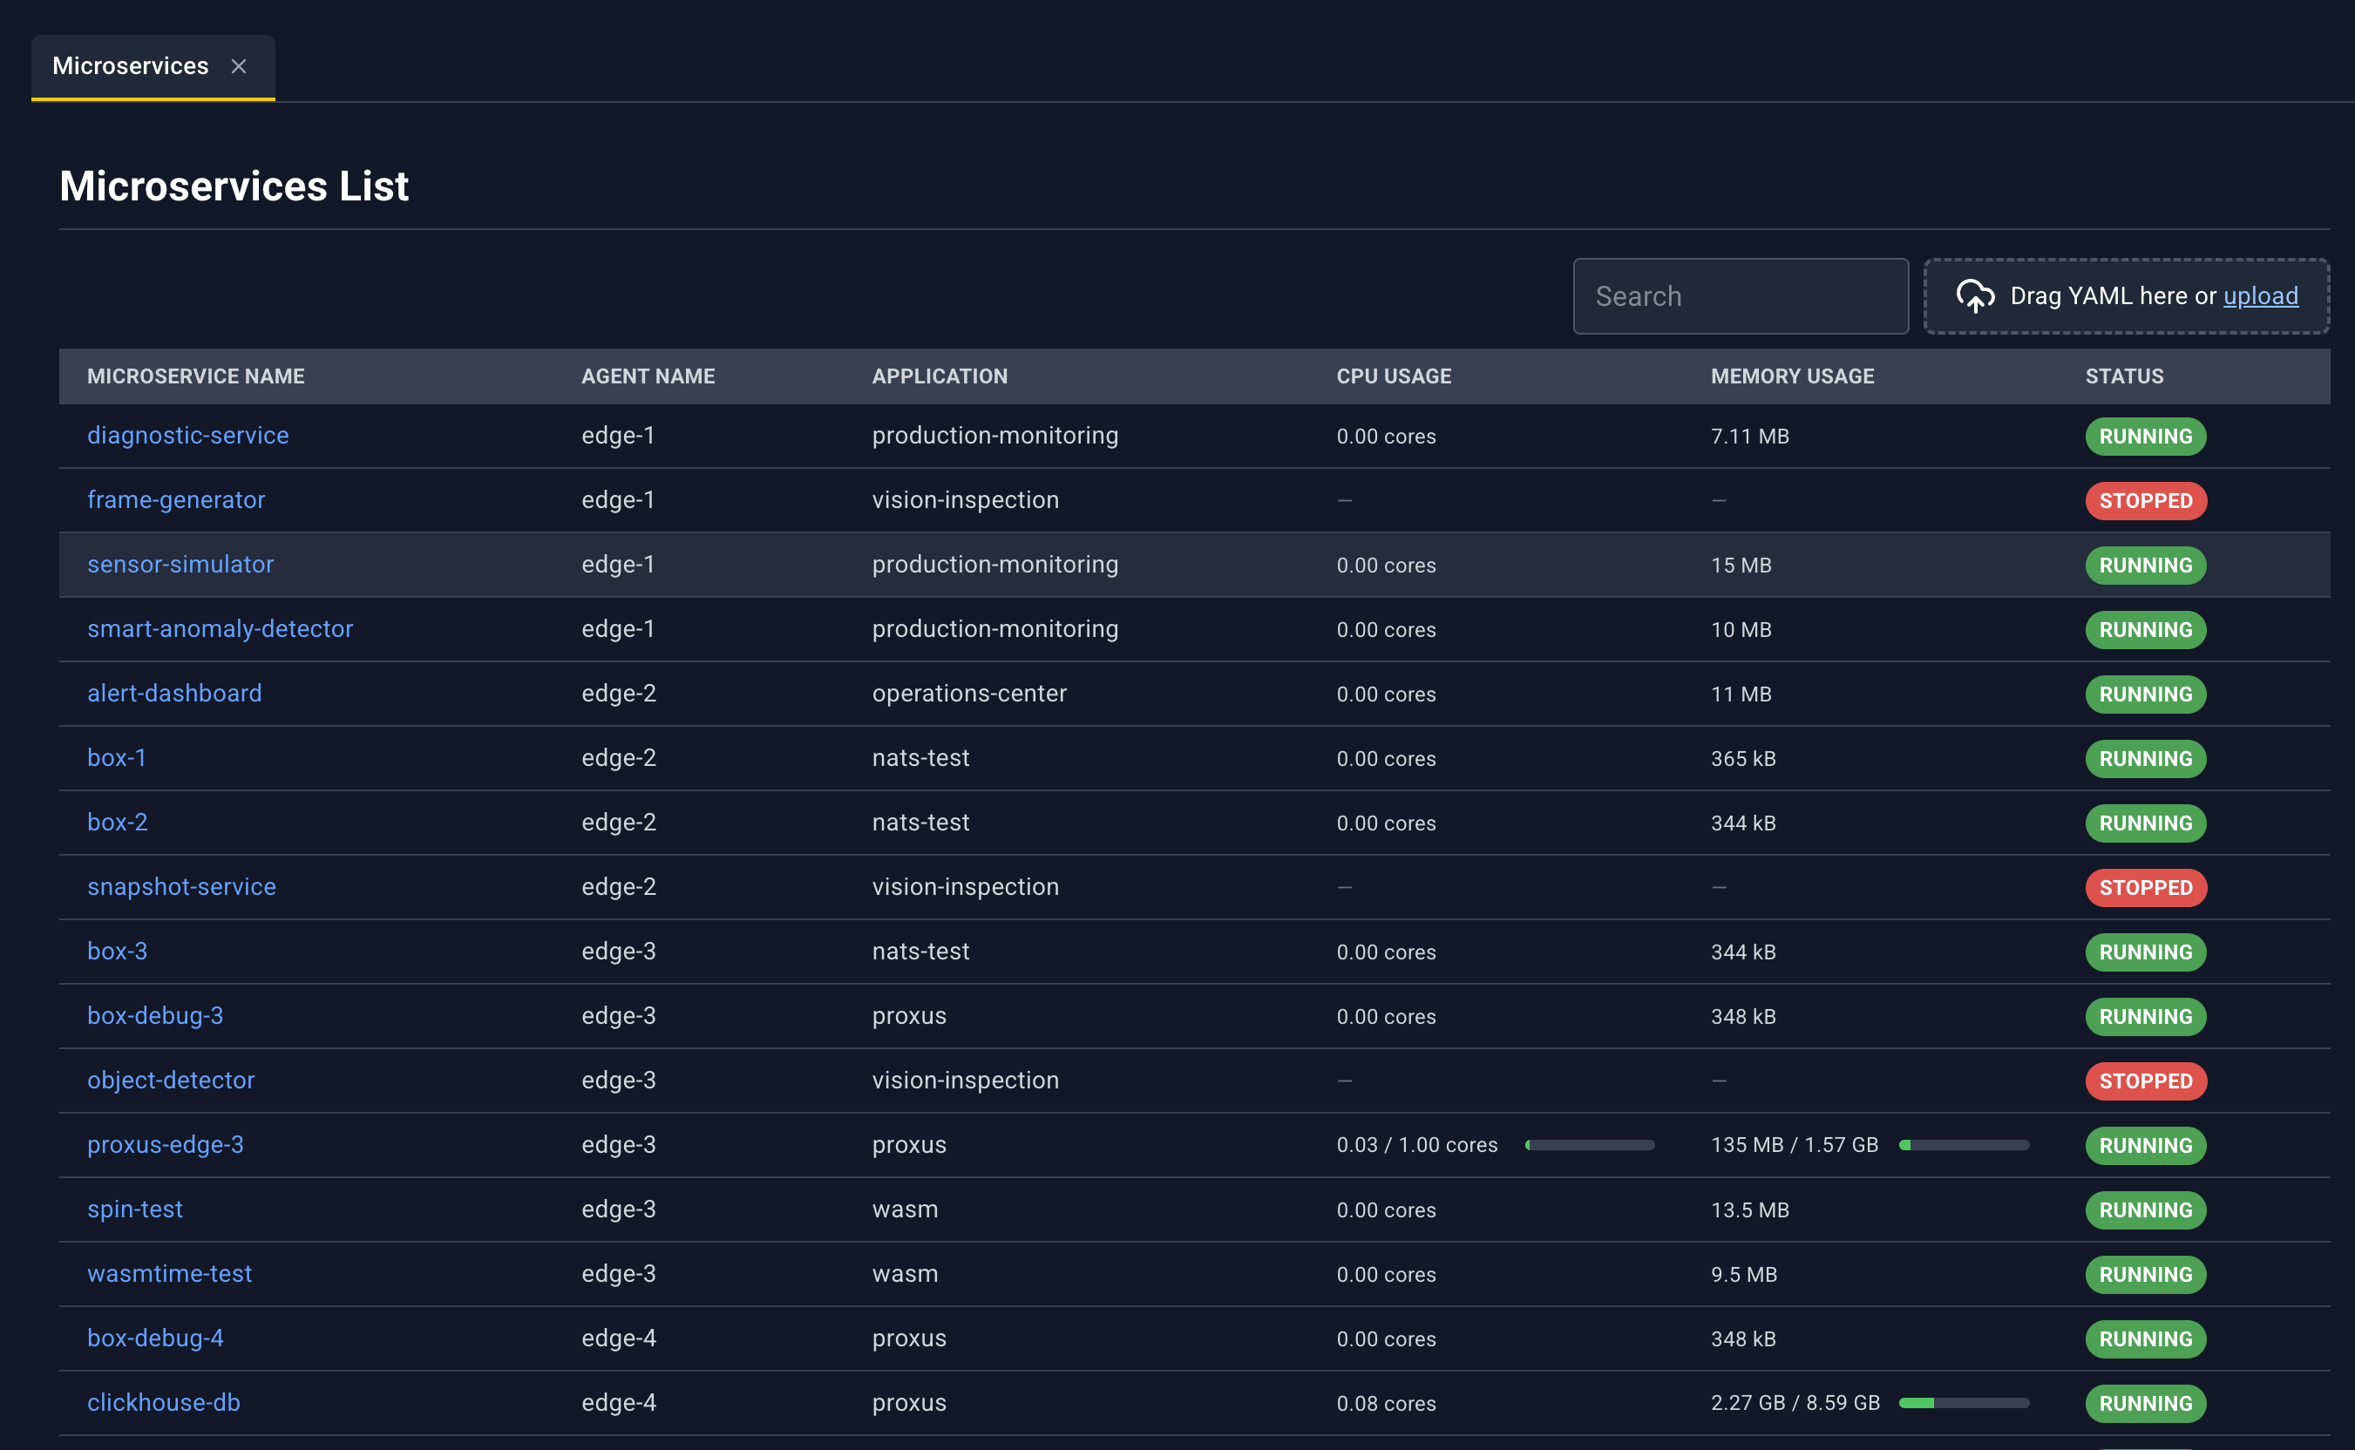Open the box-2 microservice link
2355x1450 pixels.
click(117, 822)
